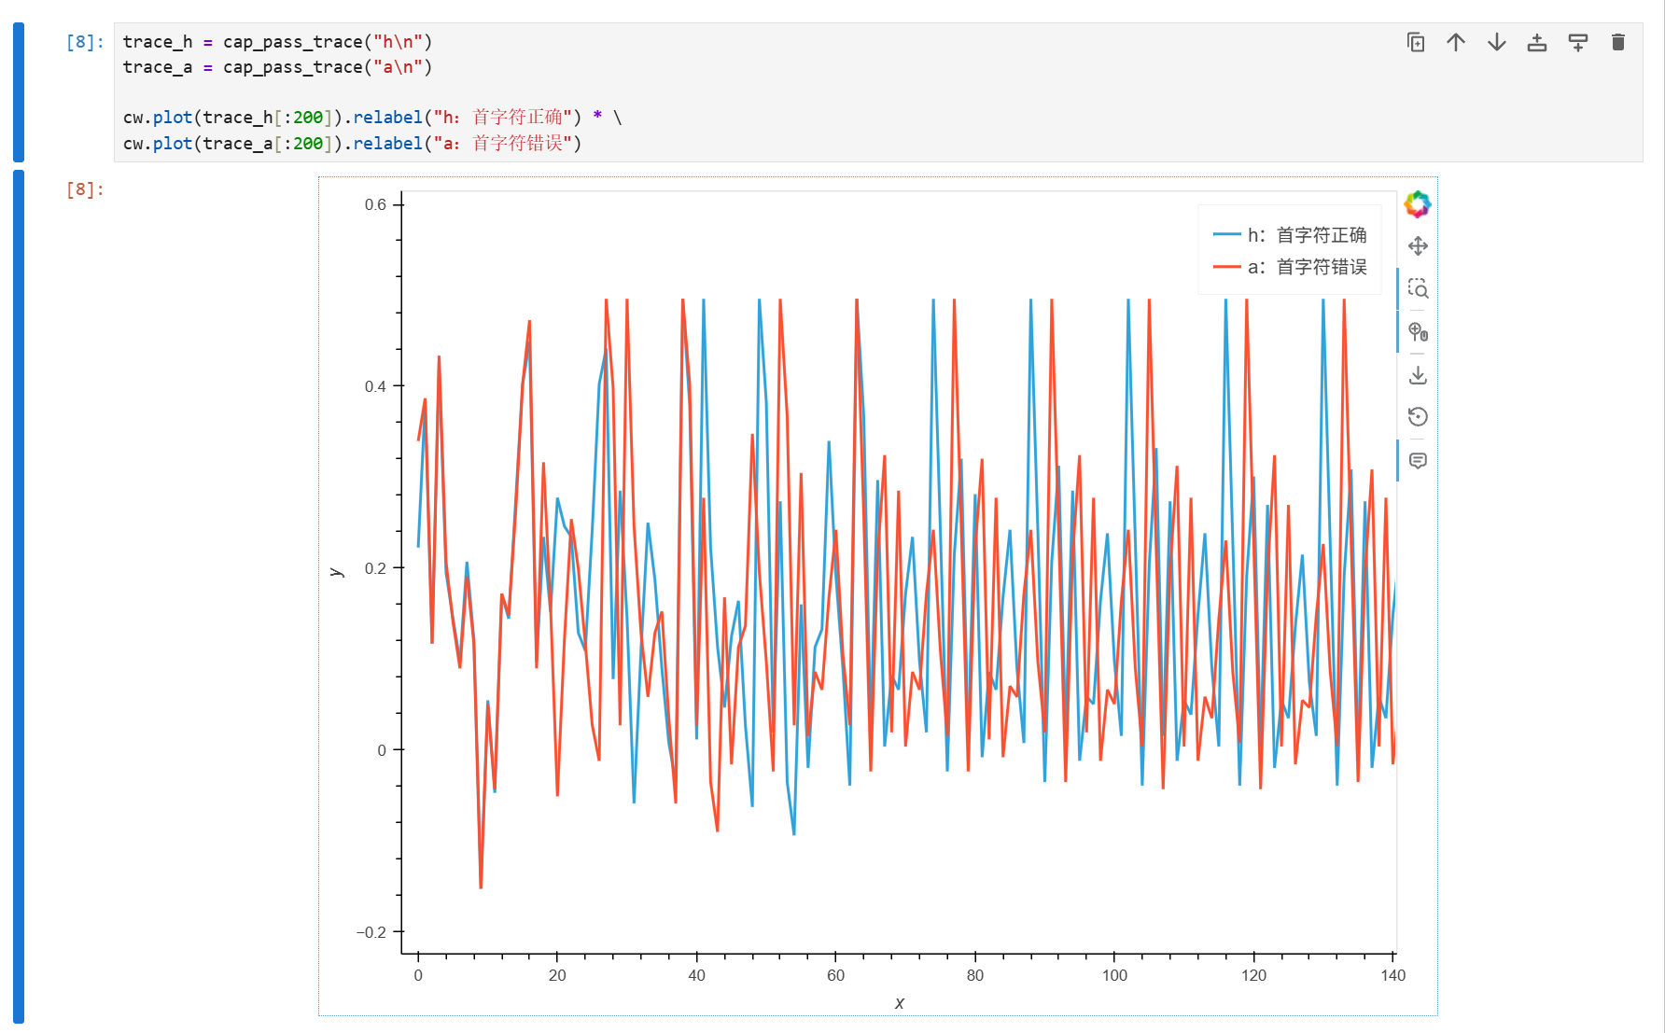The height and width of the screenshot is (1033, 1665).
Task: Toggle the Hover tooltip tool
Action: click(1418, 461)
